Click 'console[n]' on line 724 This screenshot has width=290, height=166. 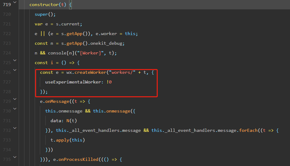click(61, 53)
